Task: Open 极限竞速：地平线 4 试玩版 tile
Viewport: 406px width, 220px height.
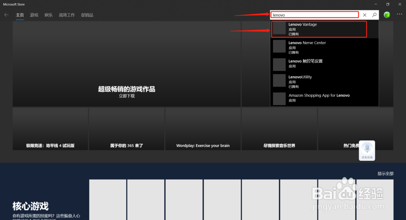Action: tap(50, 129)
